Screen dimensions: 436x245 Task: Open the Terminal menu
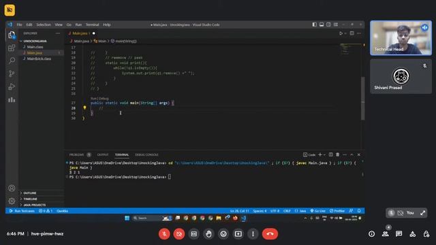[x=92, y=24]
